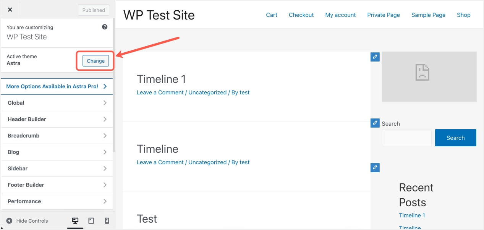Open the Shop menu item
This screenshot has width=484, height=230.
point(463,15)
